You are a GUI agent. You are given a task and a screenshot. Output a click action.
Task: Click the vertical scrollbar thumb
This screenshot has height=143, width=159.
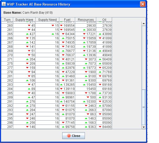[x=144, y=107]
